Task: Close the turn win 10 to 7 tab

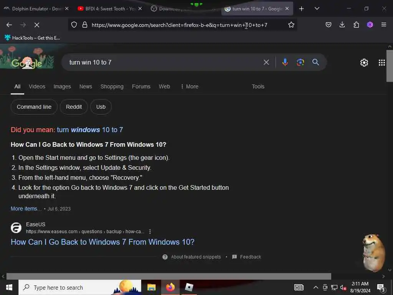Action: point(287,9)
